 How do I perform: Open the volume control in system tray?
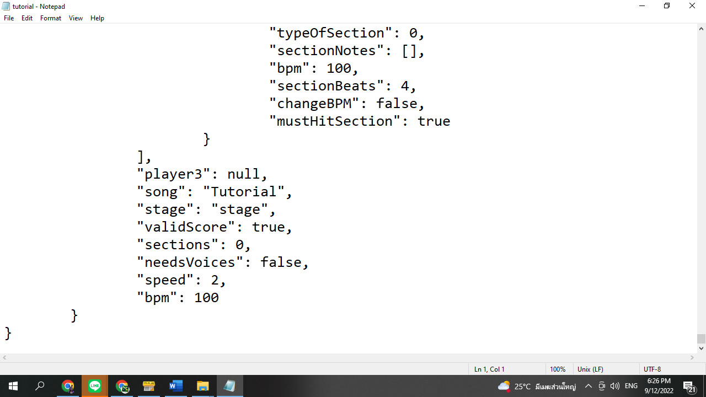tap(614, 385)
